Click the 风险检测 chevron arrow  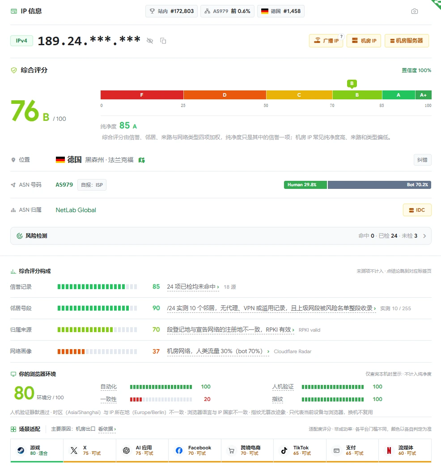pyautogui.click(x=424, y=236)
